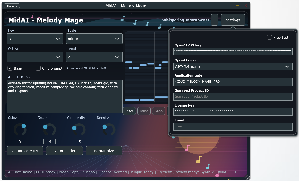Click the Complexity value box showing -5

[79, 142]
